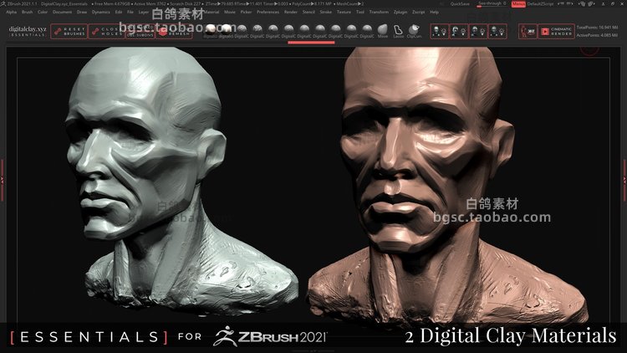Open the Layer menu
The image size is (627, 353).
tap(144, 12)
